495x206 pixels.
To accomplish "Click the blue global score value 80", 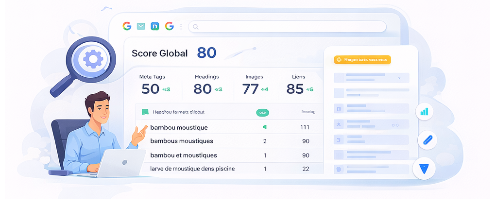I will coord(207,53).
